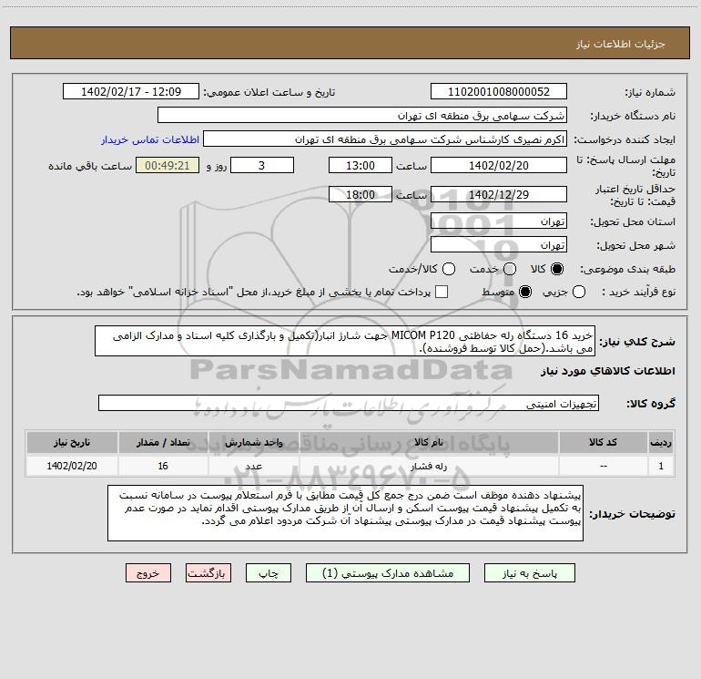Click the واحد شمارش column header

click(x=253, y=442)
